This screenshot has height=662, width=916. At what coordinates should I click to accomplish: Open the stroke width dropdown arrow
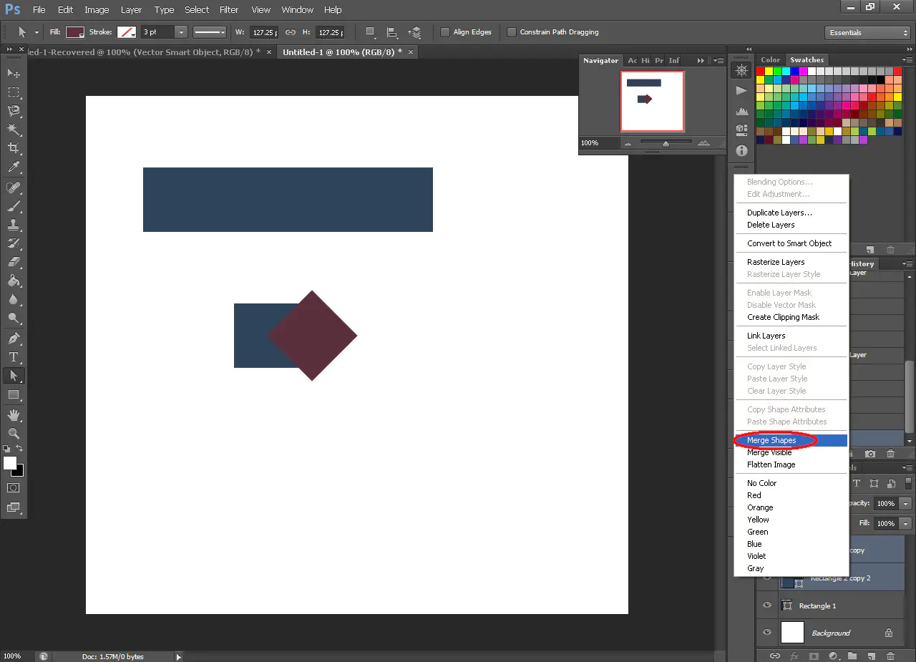(180, 32)
